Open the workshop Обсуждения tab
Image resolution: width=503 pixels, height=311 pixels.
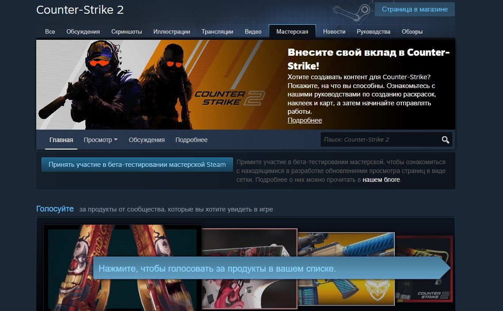pos(147,139)
